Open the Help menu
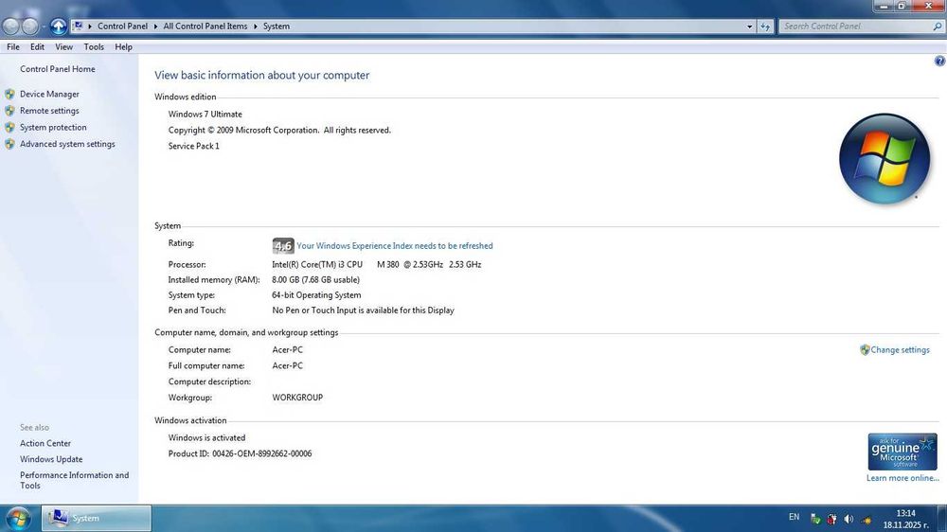947x532 pixels. 123,47
